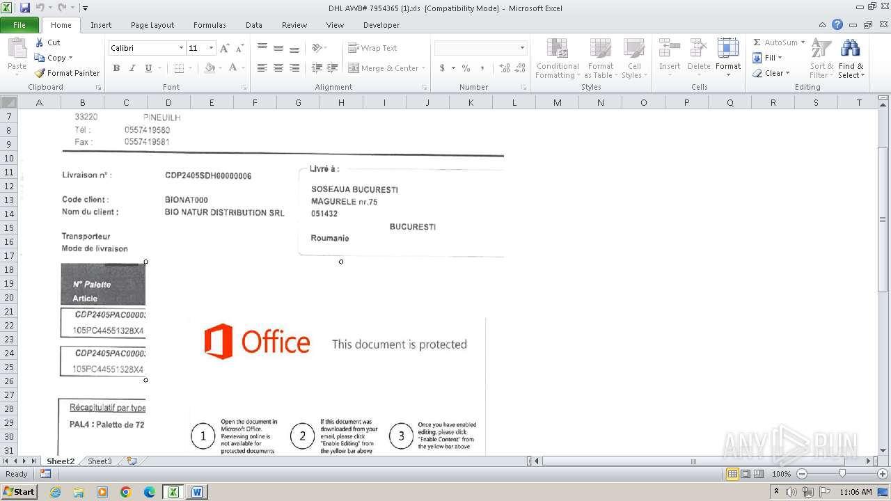Apply Accounting dollar number format
The image size is (891, 501).
pyautogui.click(x=442, y=68)
